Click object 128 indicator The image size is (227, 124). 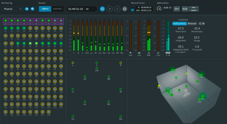49,112
